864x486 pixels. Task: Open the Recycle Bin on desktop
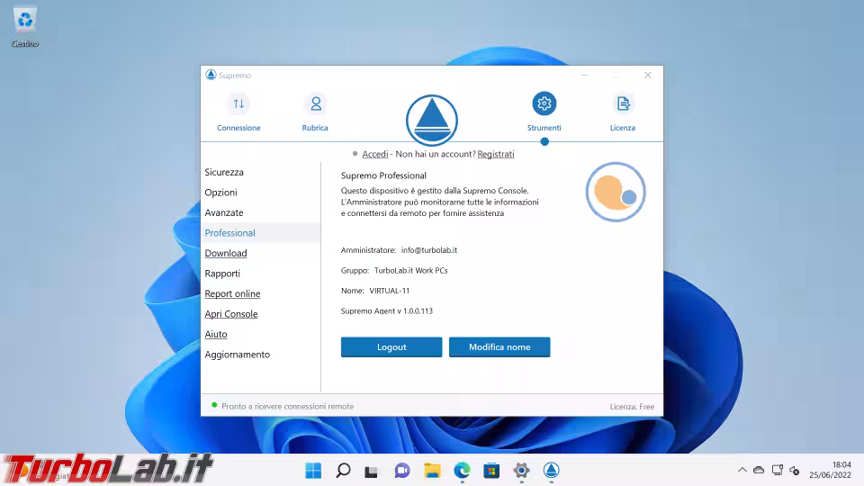click(x=25, y=20)
